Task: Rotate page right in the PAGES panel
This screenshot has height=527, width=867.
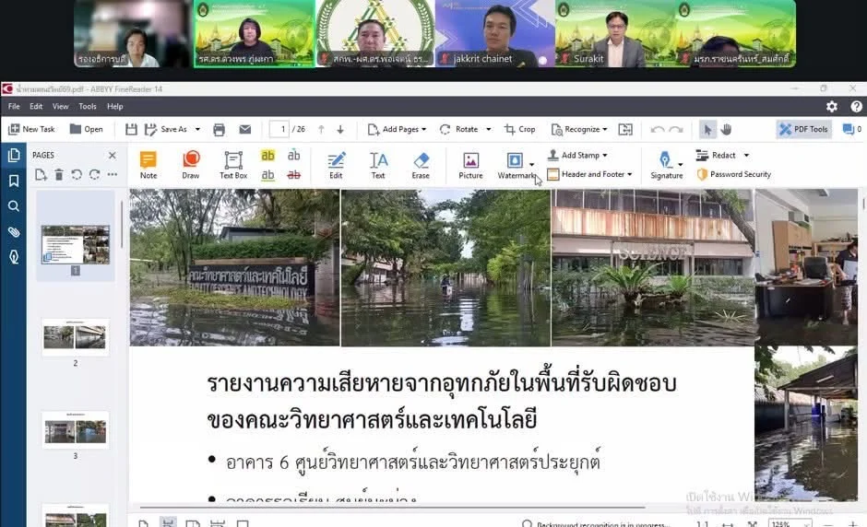Action: (x=95, y=174)
